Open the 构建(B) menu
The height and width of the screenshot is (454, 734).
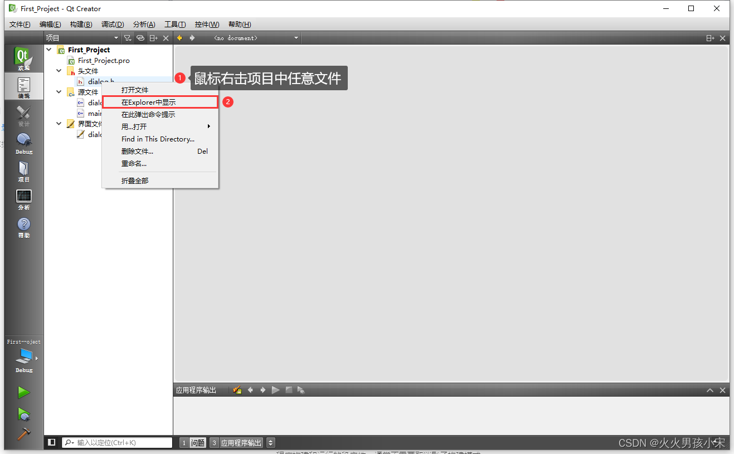click(81, 25)
